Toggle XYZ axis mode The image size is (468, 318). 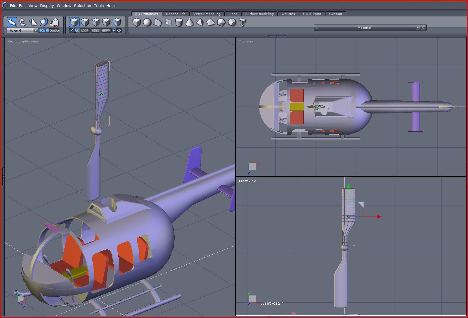click(x=44, y=31)
